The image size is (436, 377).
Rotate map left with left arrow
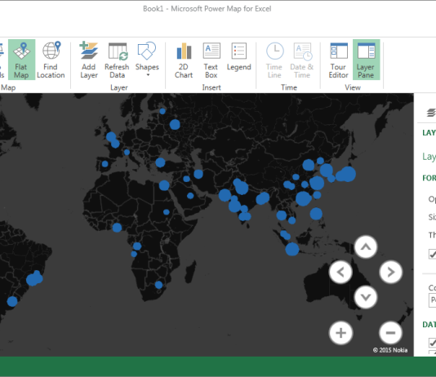[340, 272]
